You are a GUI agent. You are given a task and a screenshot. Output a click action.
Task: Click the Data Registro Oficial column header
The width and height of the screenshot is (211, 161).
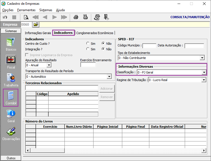167,127
